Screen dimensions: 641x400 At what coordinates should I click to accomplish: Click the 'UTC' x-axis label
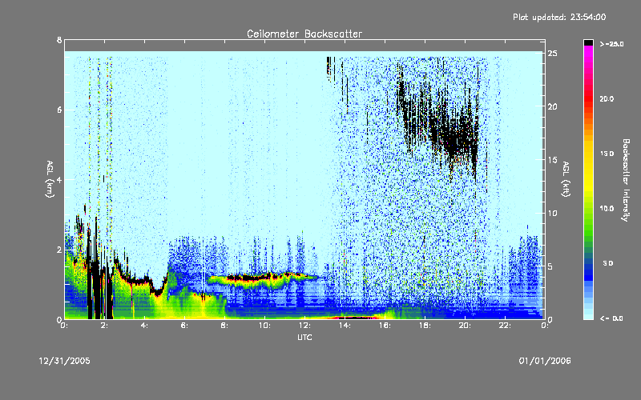(304, 337)
